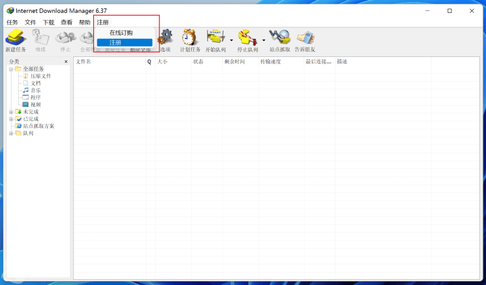Click the IDM logo in the title bar
The image size is (486, 285).
(10, 10)
